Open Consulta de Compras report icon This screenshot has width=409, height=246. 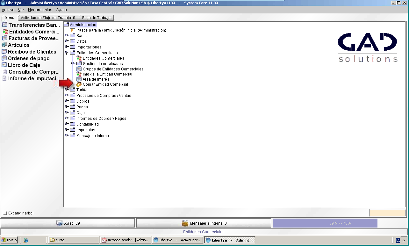(x=5, y=72)
